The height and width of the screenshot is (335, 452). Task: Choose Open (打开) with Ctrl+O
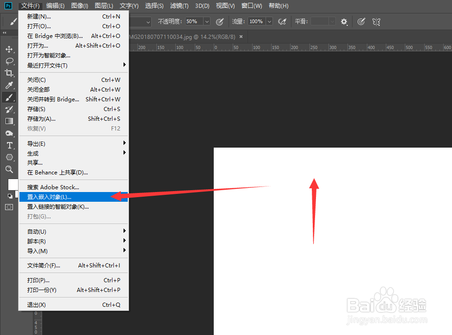coord(74,26)
